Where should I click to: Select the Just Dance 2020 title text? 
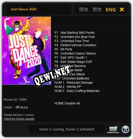click(23, 9)
